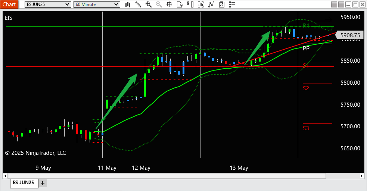Click the 5650.00 price axis label
The width and height of the screenshot is (367, 191).
350,148
